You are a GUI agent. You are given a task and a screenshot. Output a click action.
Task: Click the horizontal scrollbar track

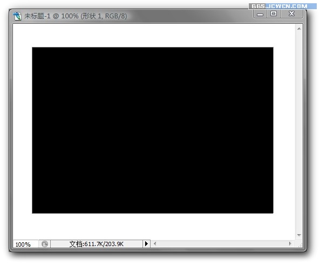pos(222,244)
